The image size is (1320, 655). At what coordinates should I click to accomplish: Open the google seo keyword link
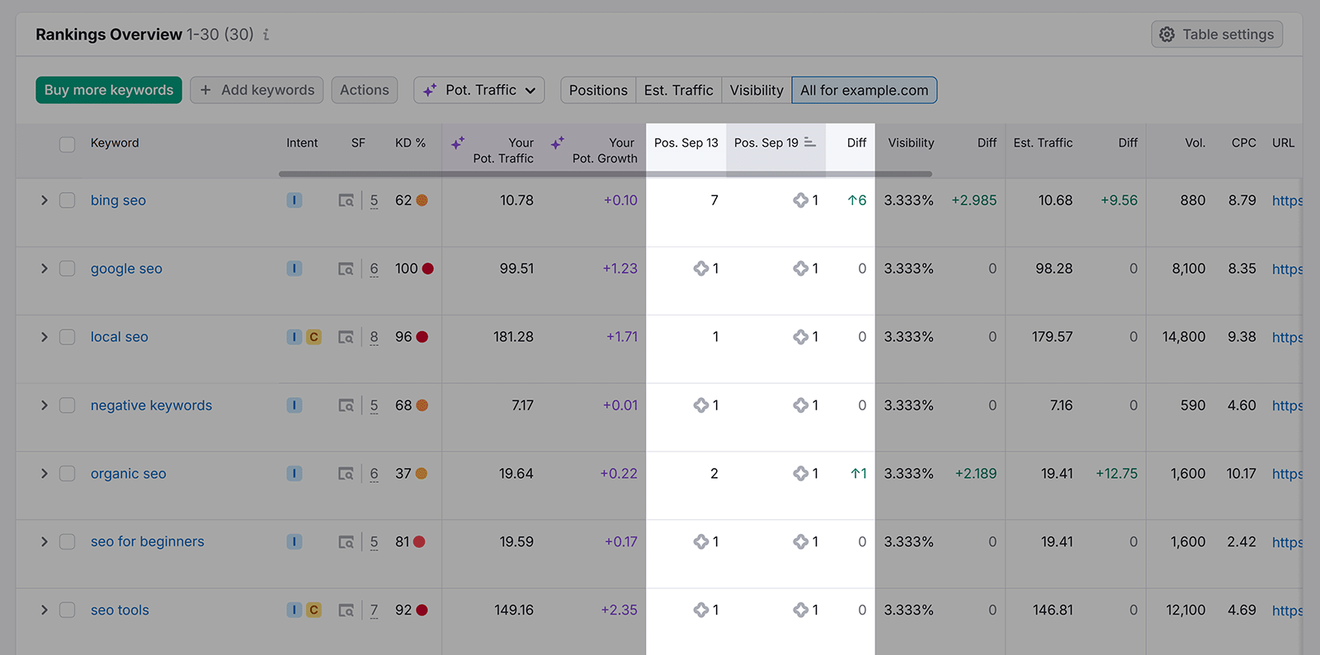point(126,269)
